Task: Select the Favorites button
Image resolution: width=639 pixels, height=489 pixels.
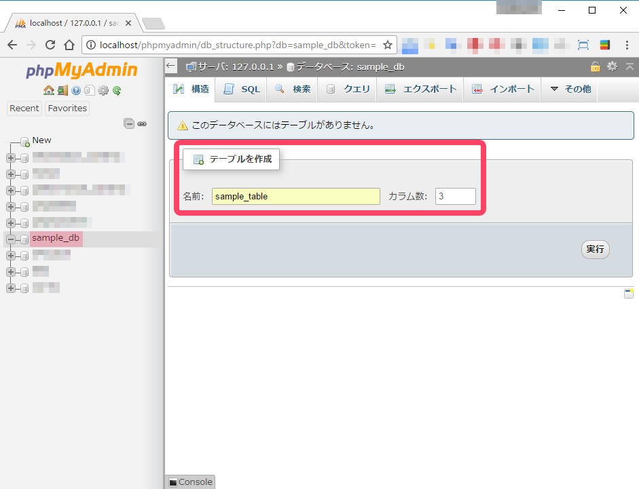Action: coord(67,109)
